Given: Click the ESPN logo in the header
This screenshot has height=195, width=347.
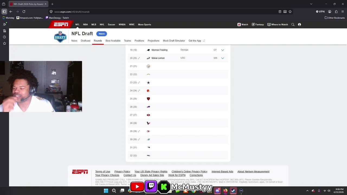Looking at the screenshot, I should click(61, 24).
